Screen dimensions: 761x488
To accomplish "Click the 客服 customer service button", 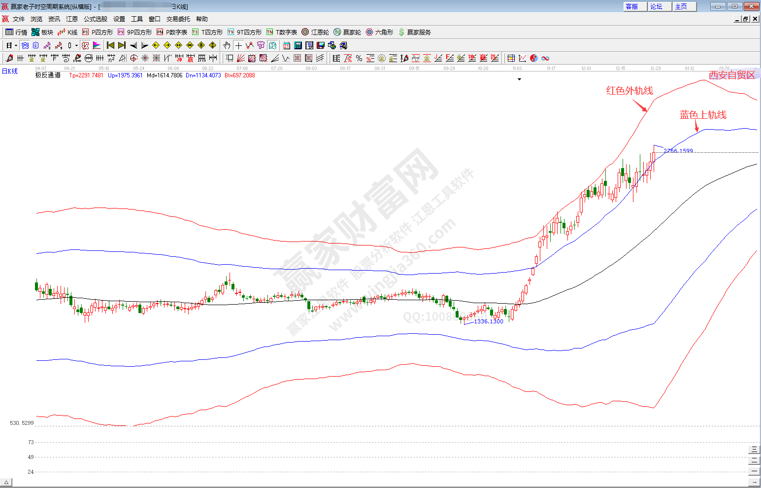I will 631,6.
